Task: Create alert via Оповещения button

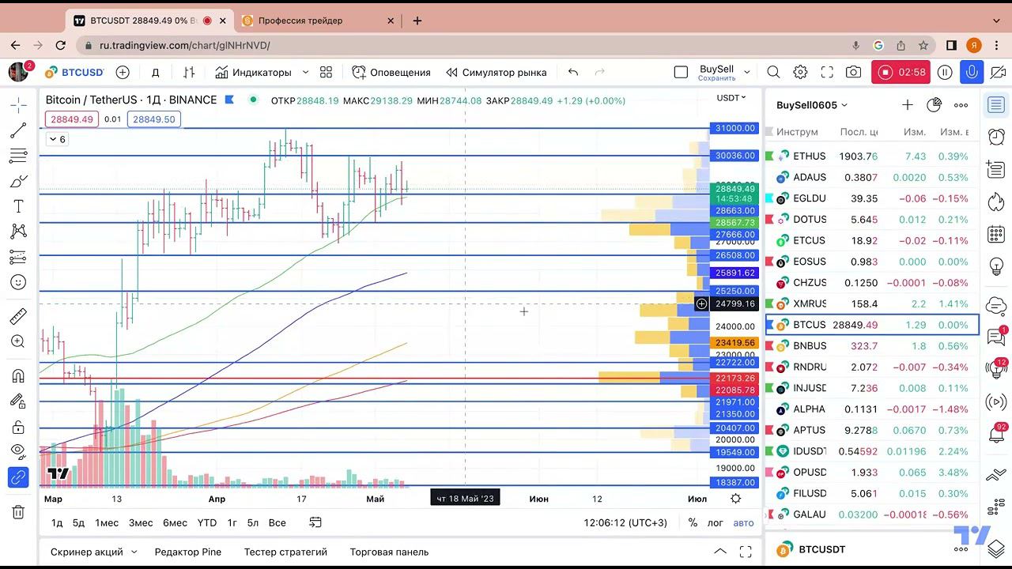Action: [391, 72]
